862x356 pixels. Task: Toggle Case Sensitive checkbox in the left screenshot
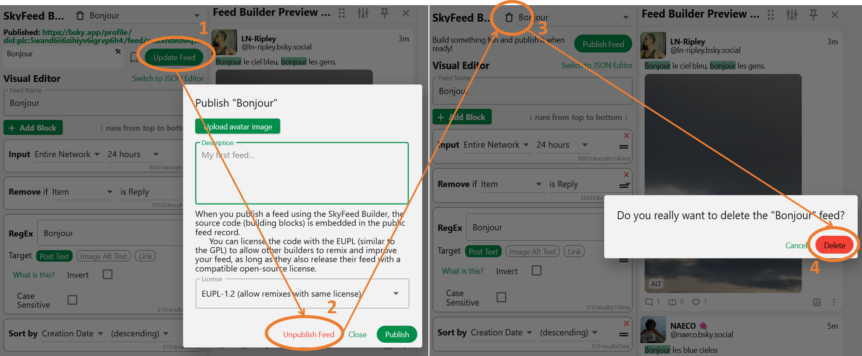pyautogui.click(x=72, y=300)
